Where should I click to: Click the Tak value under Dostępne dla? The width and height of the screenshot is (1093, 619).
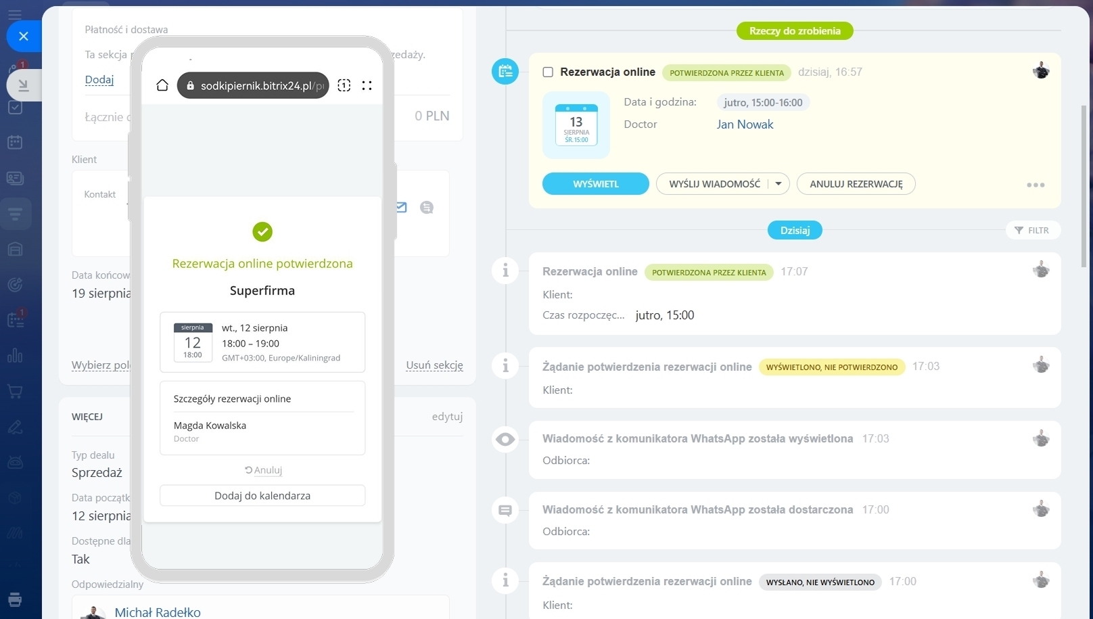point(80,559)
